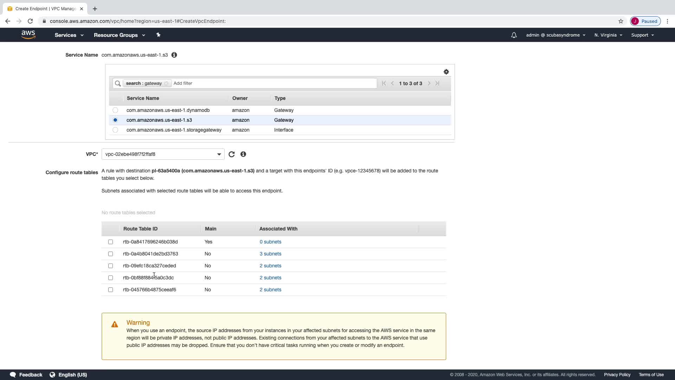The height and width of the screenshot is (380, 675).
Task: Check route table rtb-0a8417696246b038d
Action: point(110,242)
